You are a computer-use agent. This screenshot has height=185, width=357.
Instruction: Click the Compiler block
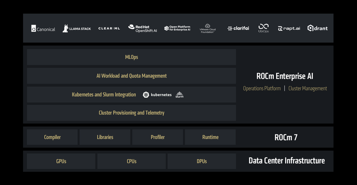pos(52,137)
